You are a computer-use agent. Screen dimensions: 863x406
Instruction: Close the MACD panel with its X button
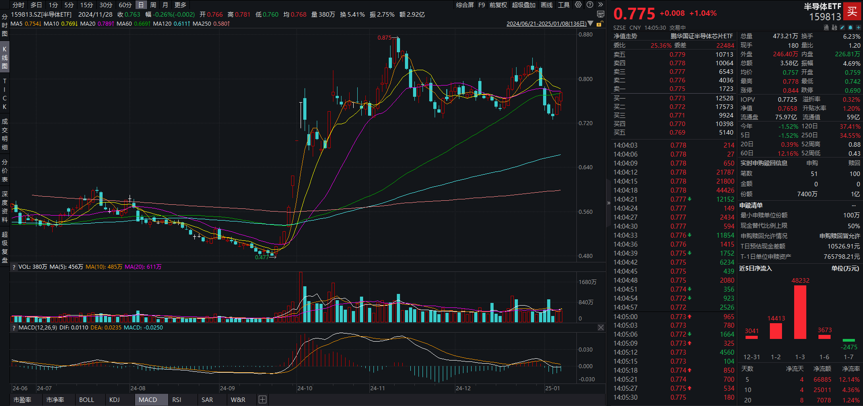click(601, 327)
